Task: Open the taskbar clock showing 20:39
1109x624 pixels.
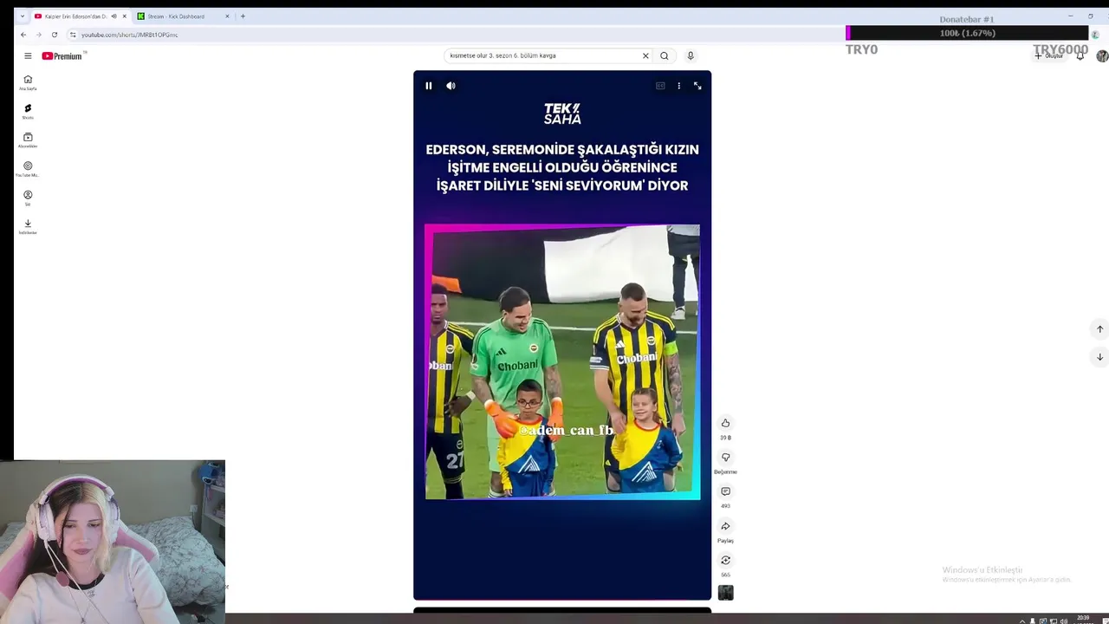Action: click(x=1083, y=620)
